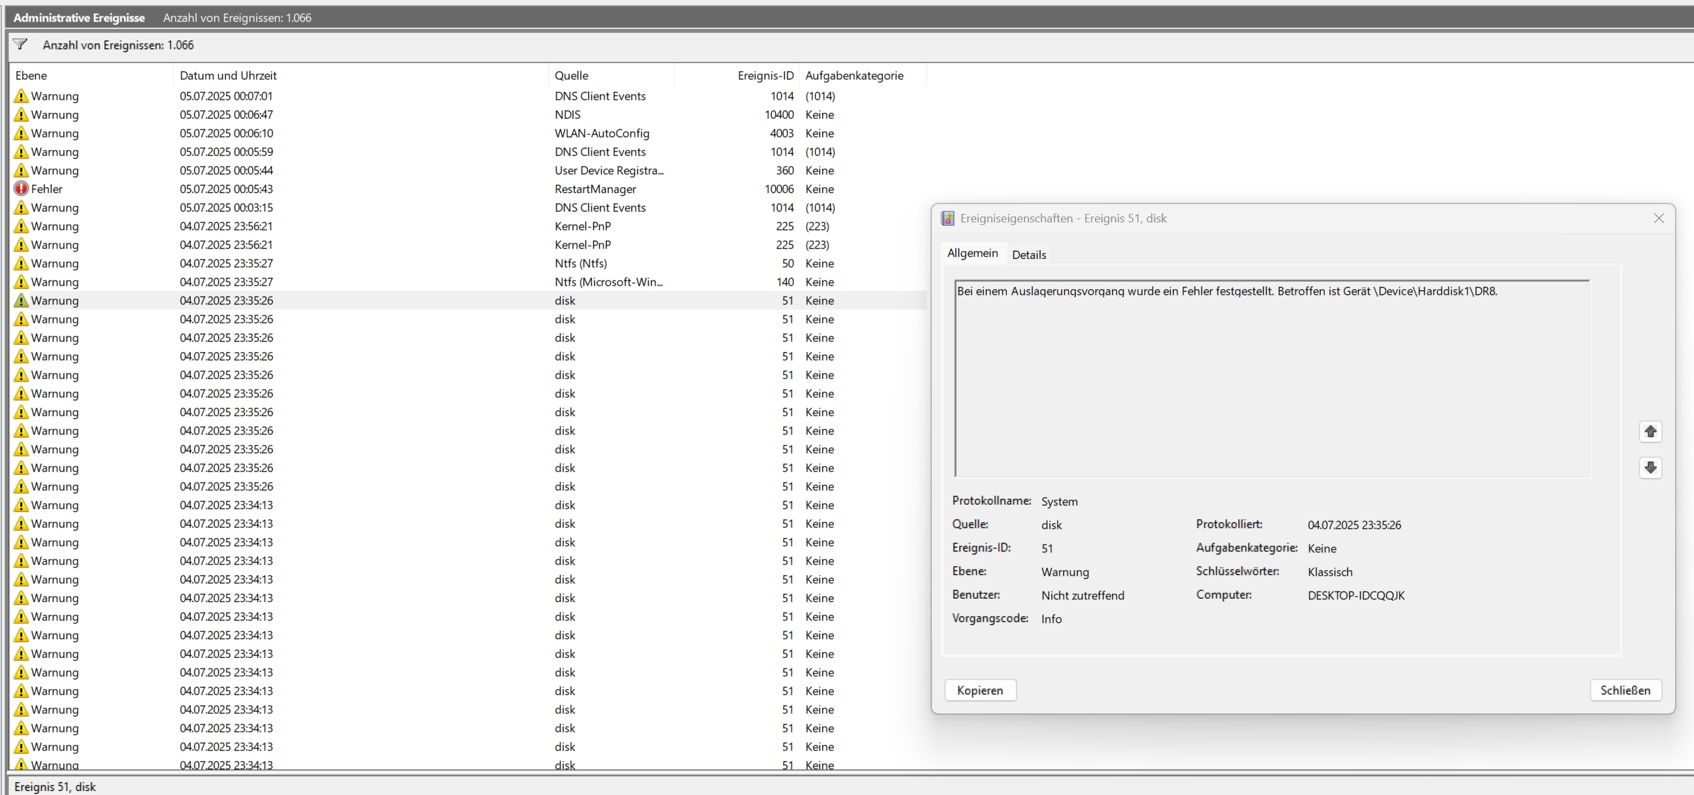Viewport: 1694px width, 795px height.
Task: Click warning icon of User Device Registration event
Action: click(x=21, y=170)
